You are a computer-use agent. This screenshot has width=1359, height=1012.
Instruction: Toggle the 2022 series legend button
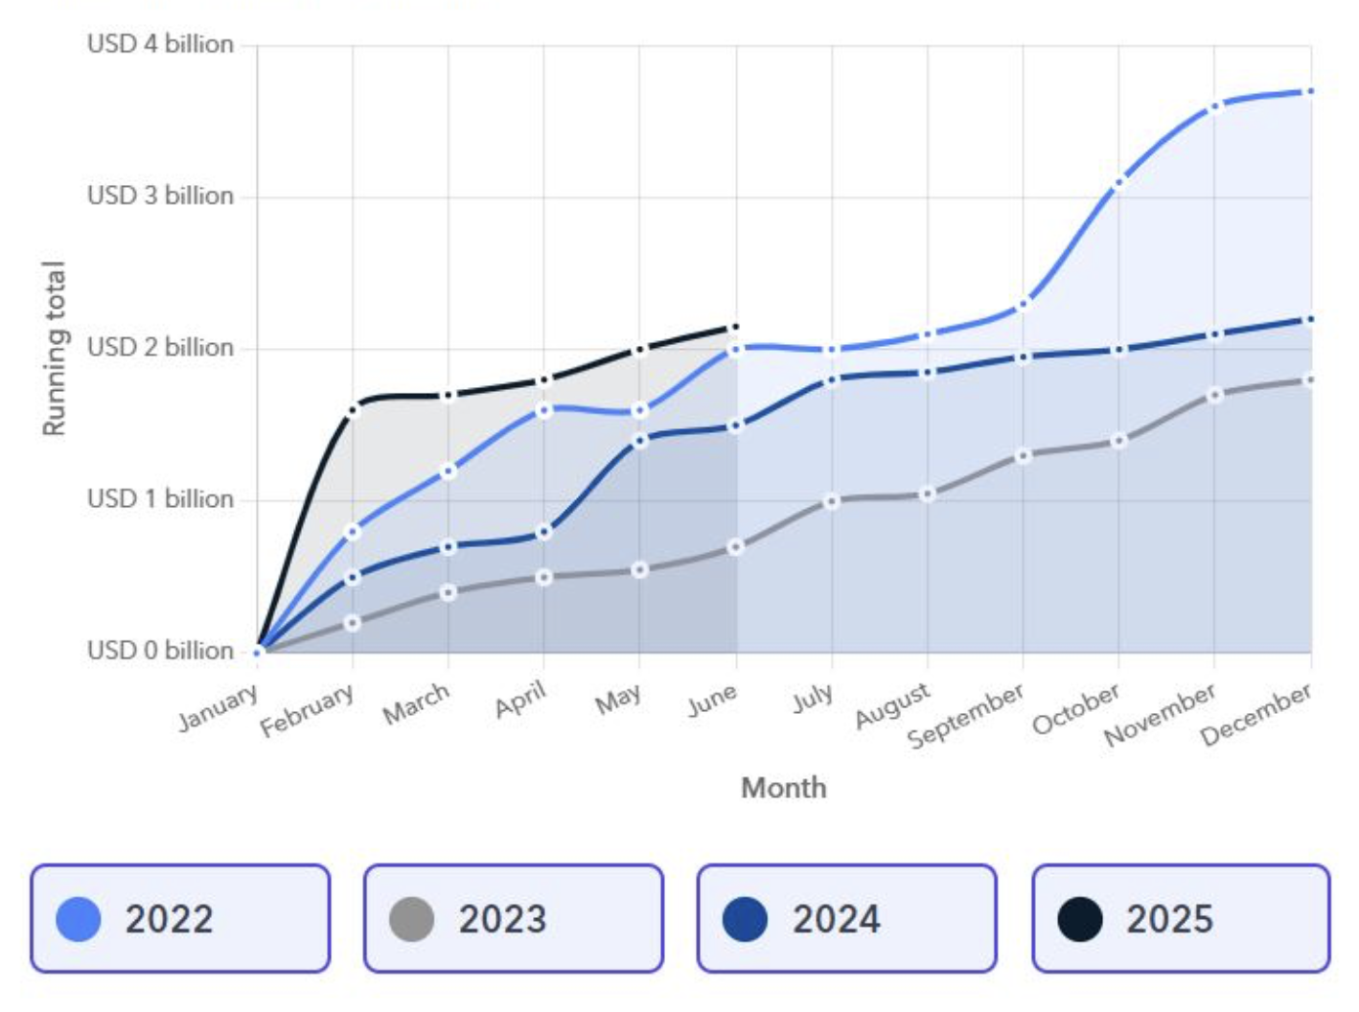[x=180, y=918]
